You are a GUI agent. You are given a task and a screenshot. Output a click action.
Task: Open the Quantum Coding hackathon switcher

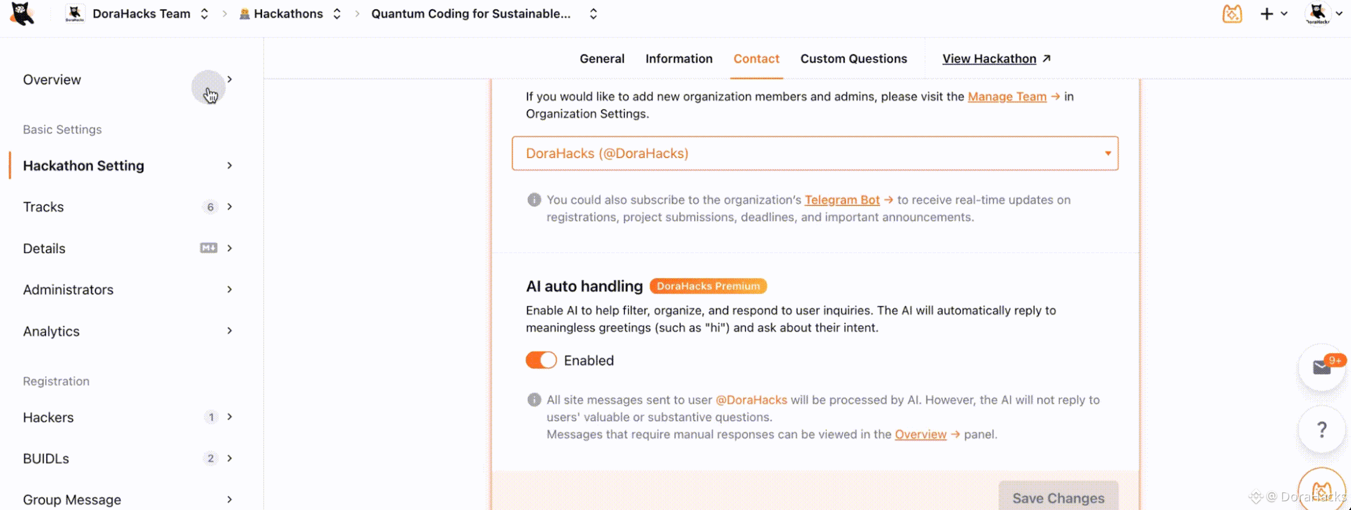click(x=593, y=14)
